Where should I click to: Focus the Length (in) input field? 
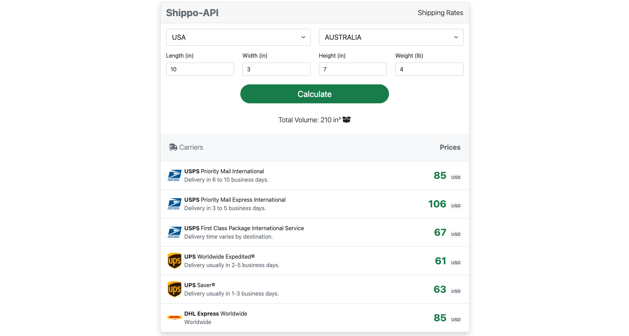point(200,69)
